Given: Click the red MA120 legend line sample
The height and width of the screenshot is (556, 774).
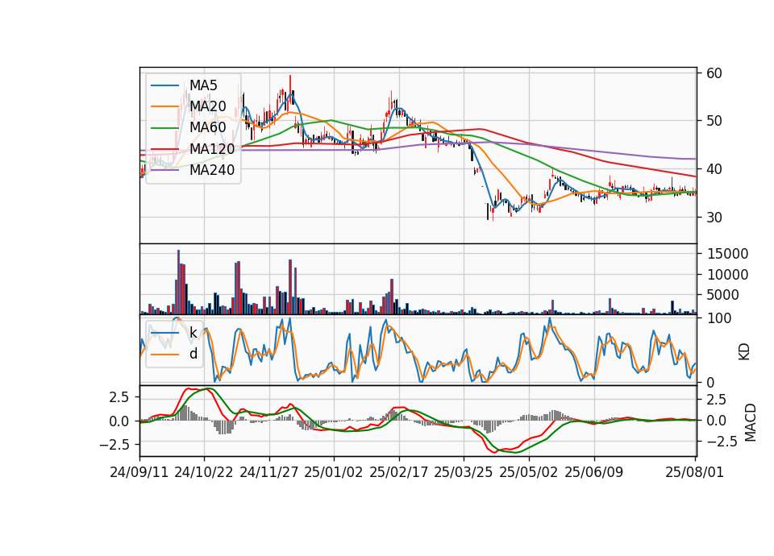Looking at the screenshot, I should tap(164, 148).
